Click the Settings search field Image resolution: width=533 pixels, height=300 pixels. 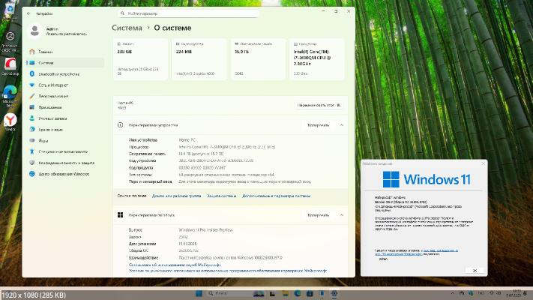coord(188,13)
